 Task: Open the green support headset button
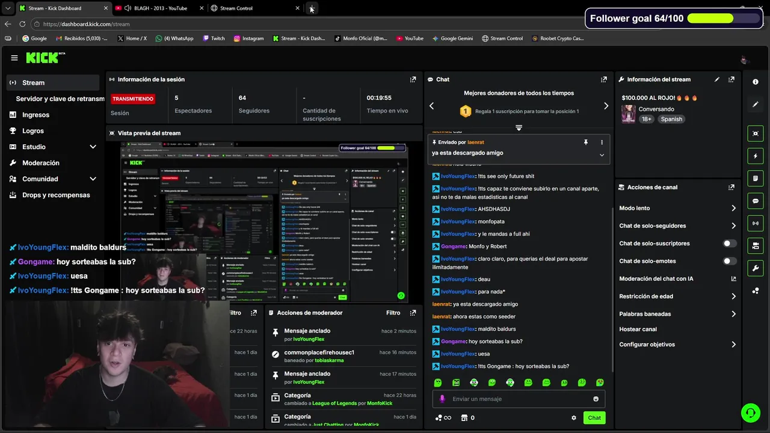coord(751,413)
